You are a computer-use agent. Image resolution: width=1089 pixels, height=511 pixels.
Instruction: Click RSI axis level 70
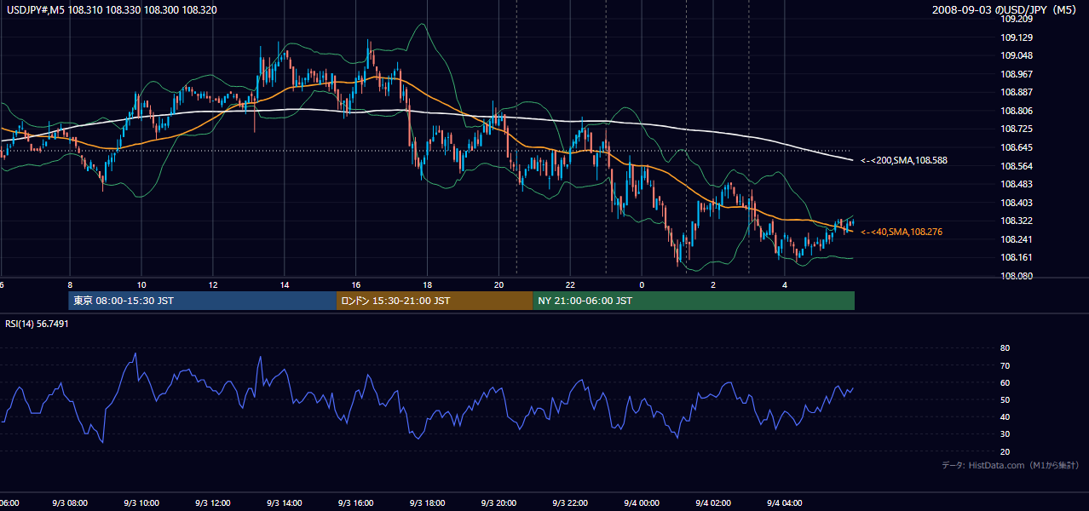click(1005, 365)
